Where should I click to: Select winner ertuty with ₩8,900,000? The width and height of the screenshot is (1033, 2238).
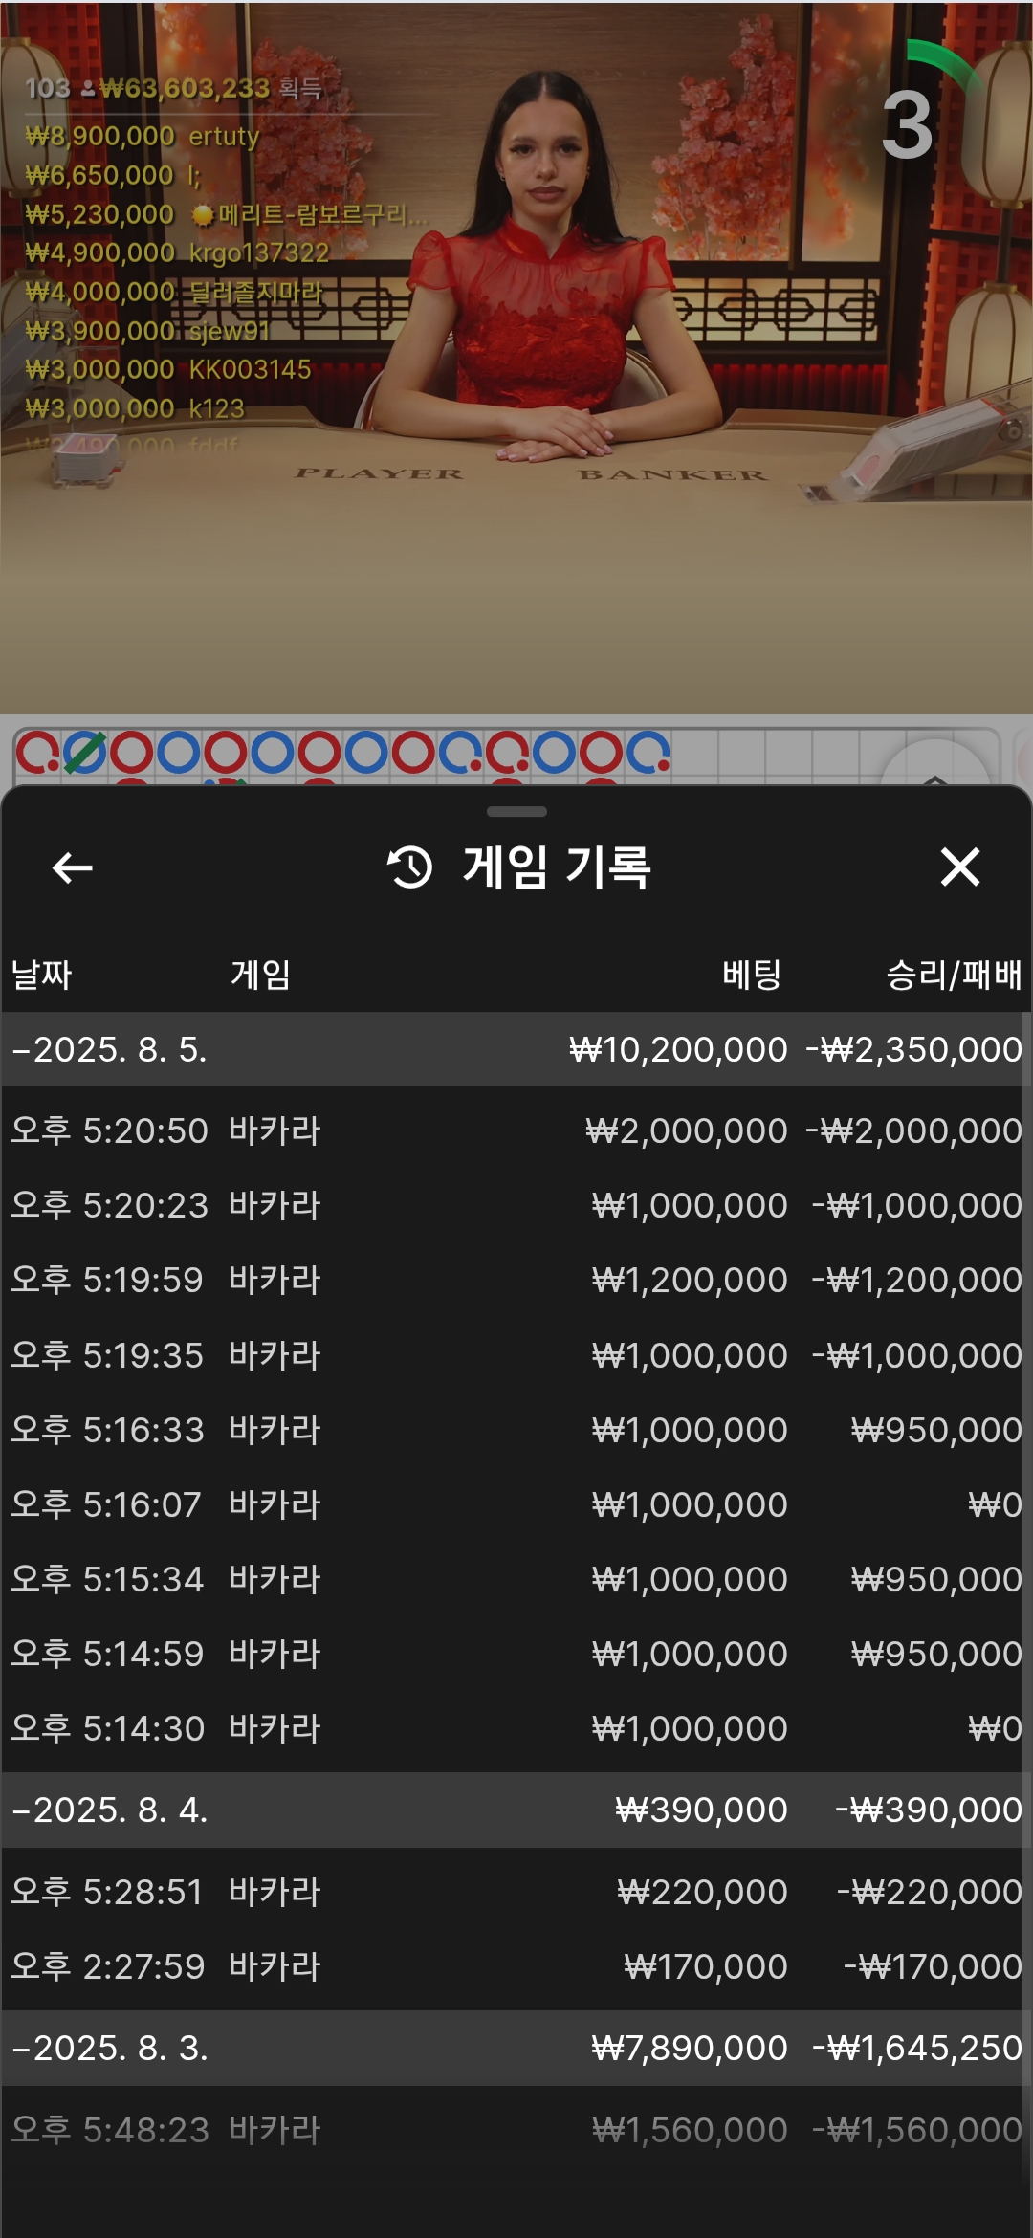(143, 136)
